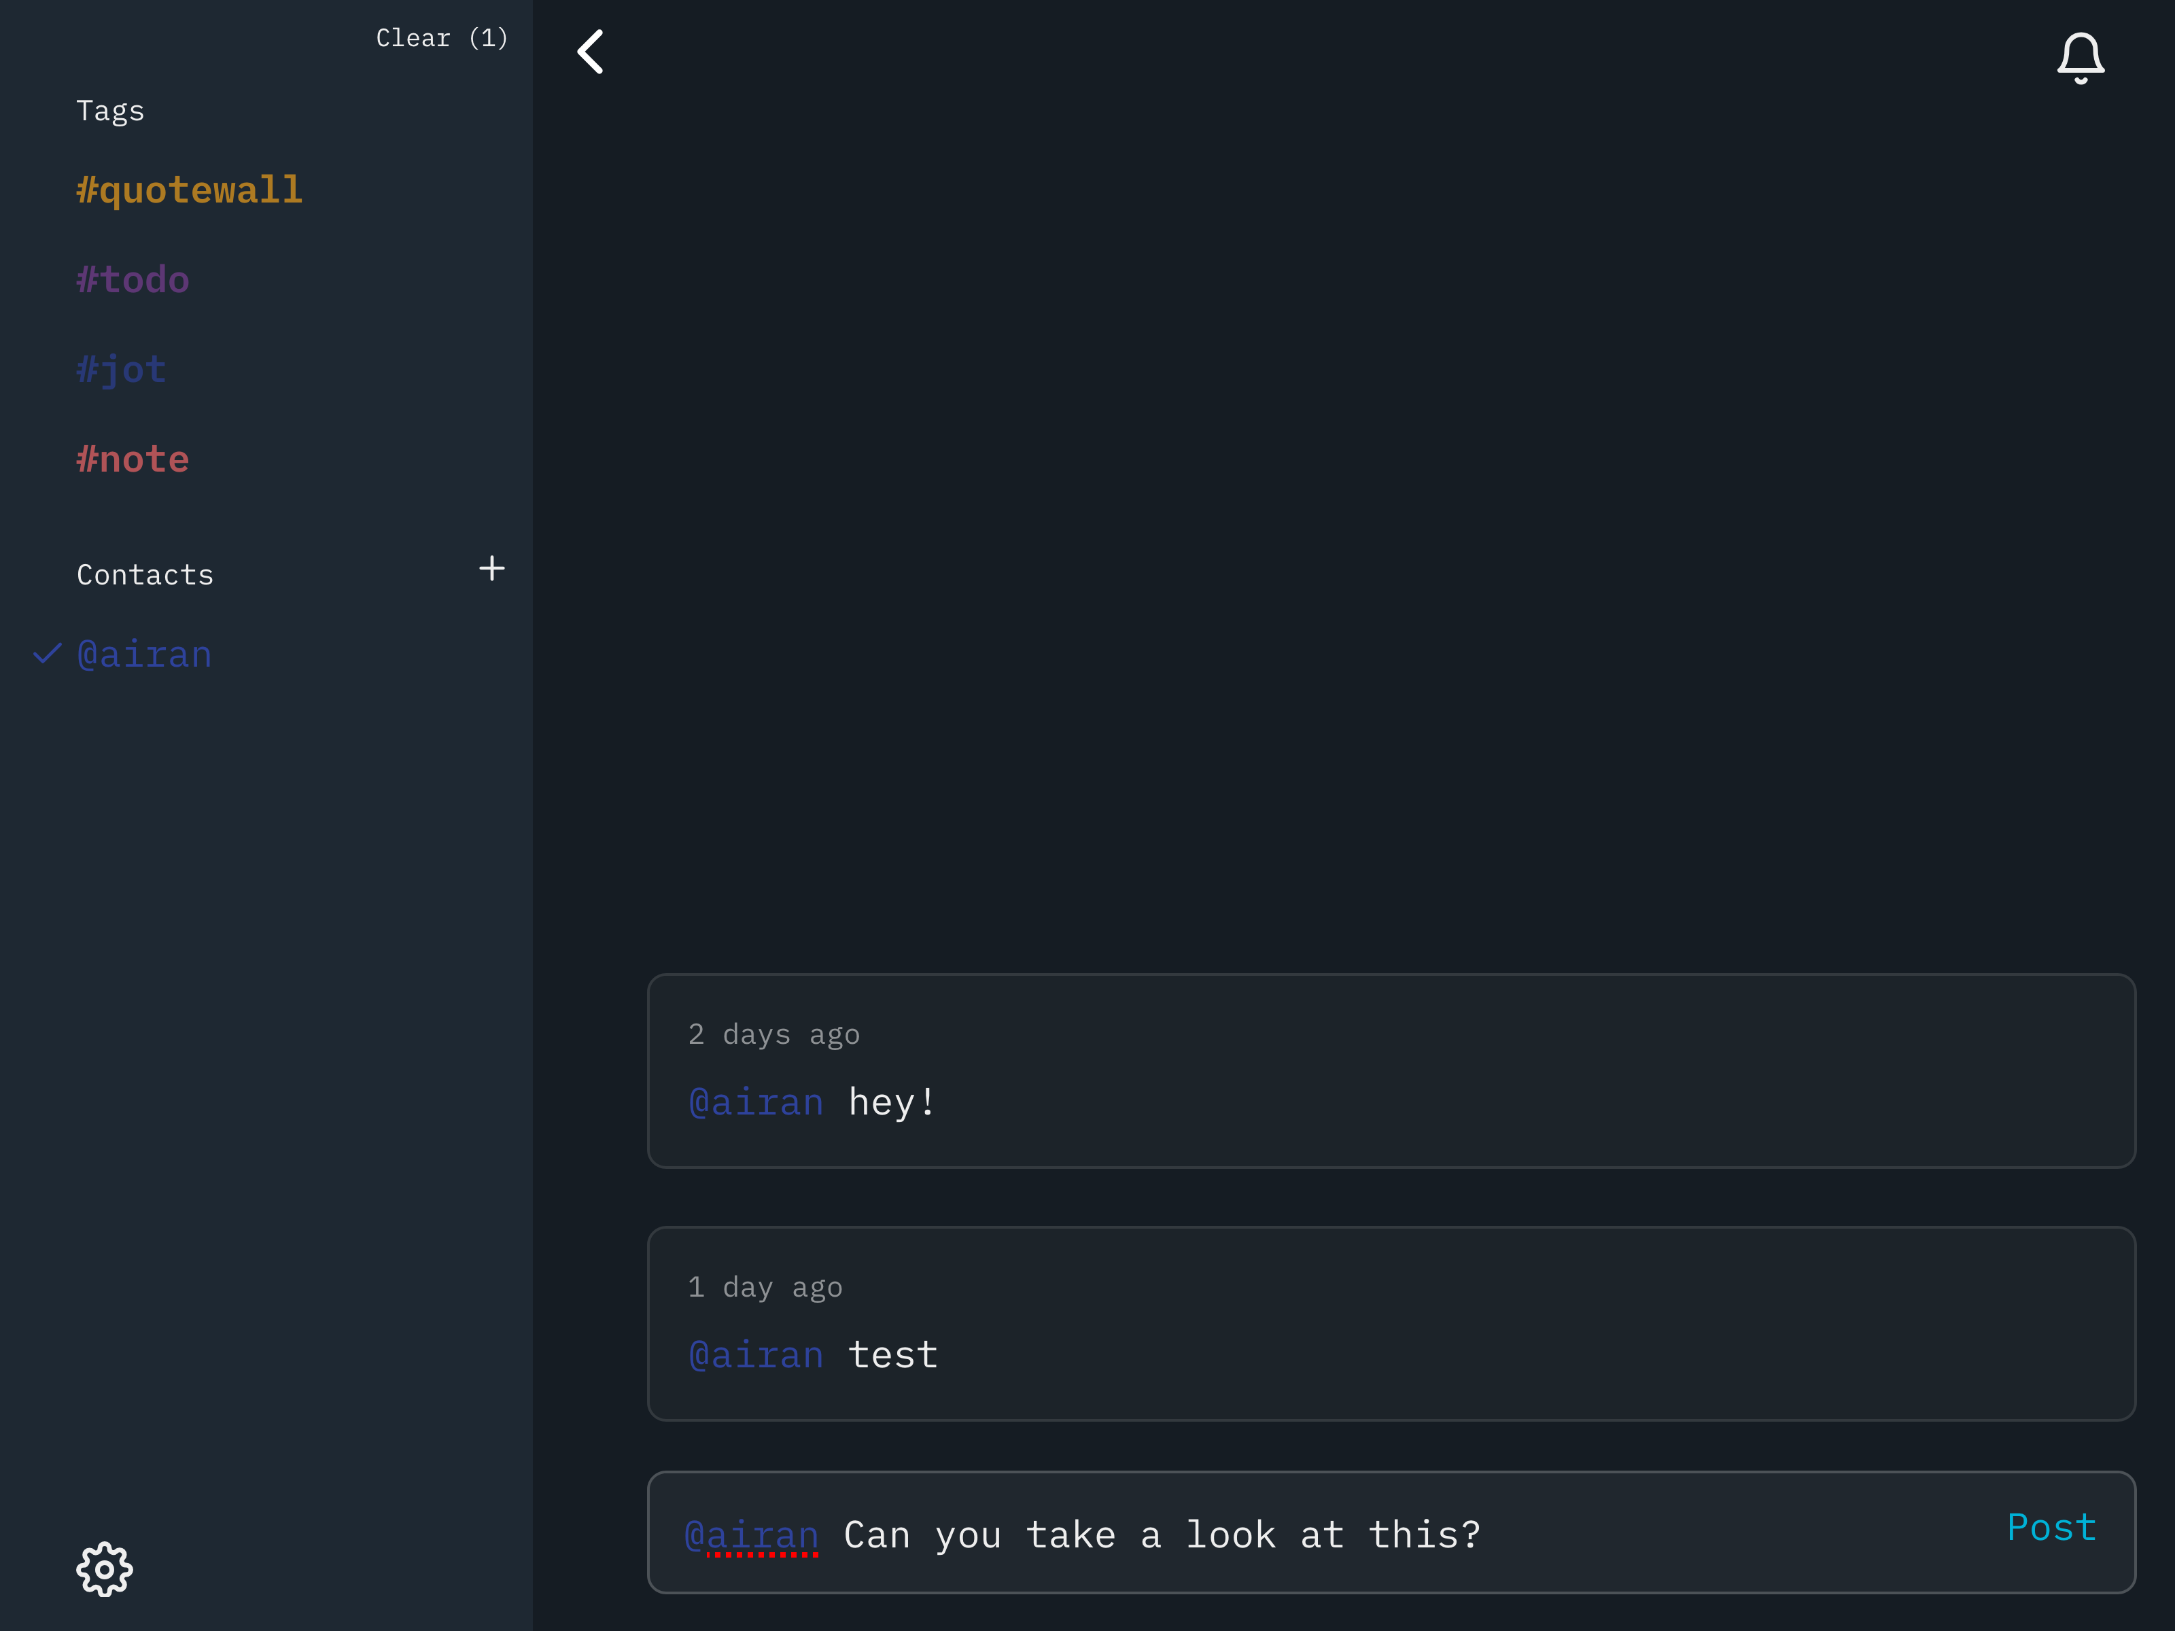Open notifications bell

click(x=2080, y=57)
